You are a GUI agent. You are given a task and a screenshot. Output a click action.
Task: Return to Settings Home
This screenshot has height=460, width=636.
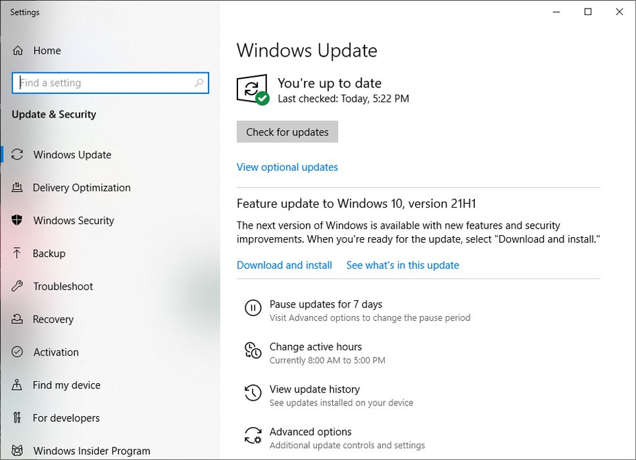47,51
